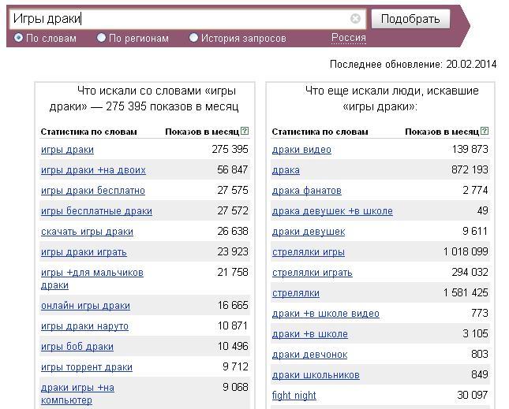
Task: Click the left 'Показов в месяц' column header
Action: (202, 132)
